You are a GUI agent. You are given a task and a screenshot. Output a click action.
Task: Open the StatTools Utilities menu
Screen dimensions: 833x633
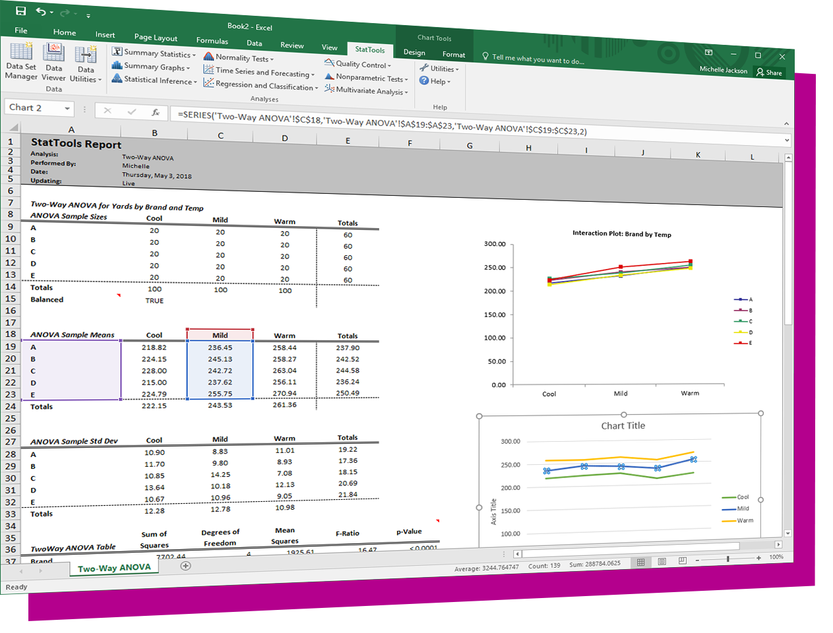[439, 68]
